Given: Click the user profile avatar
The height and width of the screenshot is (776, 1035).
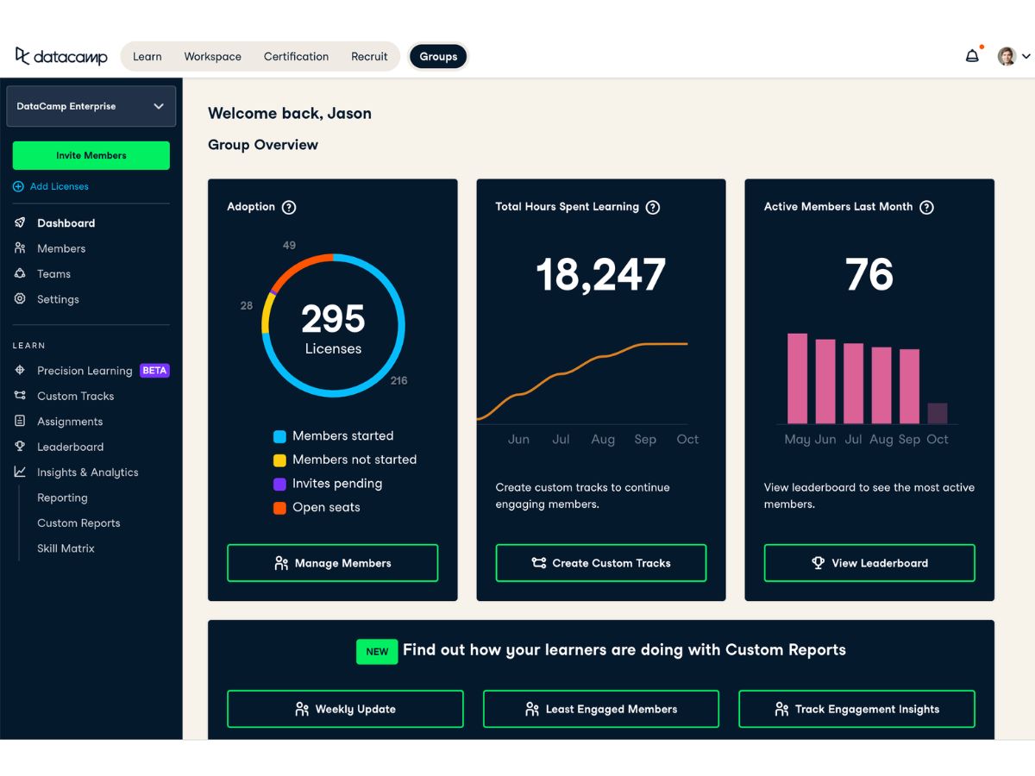Looking at the screenshot, I should [1007, 56].
